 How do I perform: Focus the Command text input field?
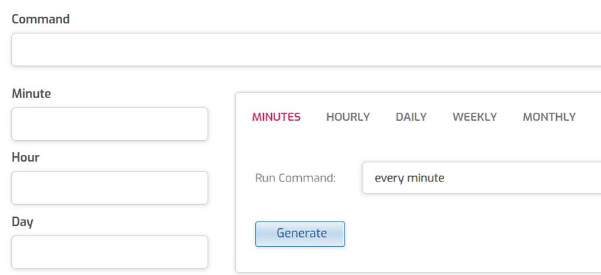tap(307, 49)
